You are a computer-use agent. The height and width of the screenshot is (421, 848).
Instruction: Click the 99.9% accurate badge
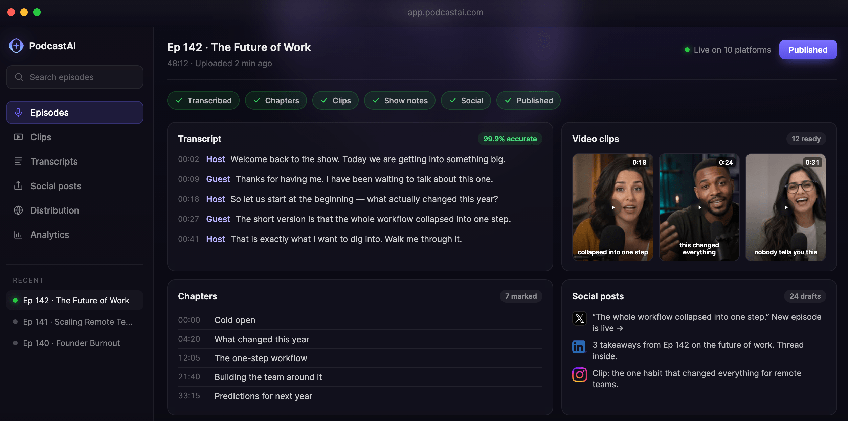pos(510,139)
